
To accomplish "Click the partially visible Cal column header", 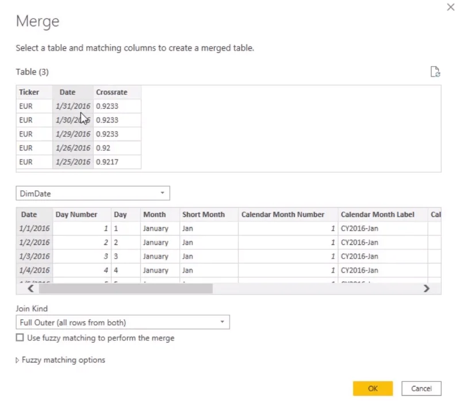I will (x=435, y=215).
